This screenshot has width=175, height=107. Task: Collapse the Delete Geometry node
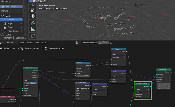coord(137,84)
